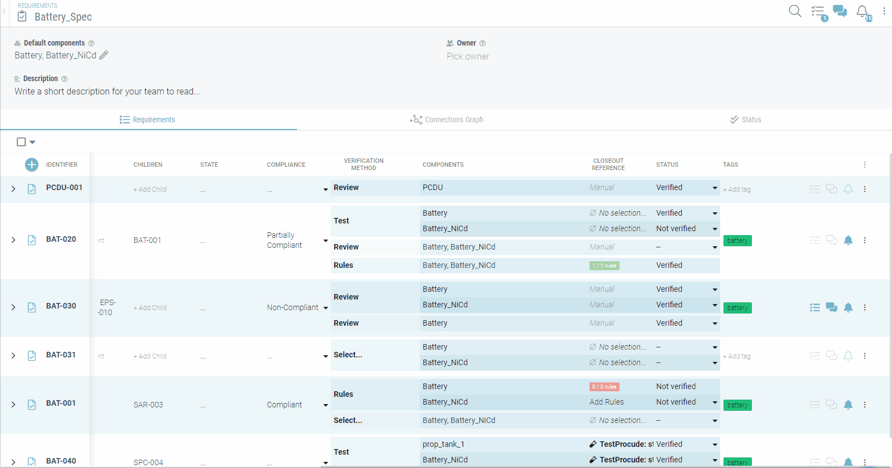Toggle the select-all requirements checkbox
892x468 pixels.
[x=21, y=142]
